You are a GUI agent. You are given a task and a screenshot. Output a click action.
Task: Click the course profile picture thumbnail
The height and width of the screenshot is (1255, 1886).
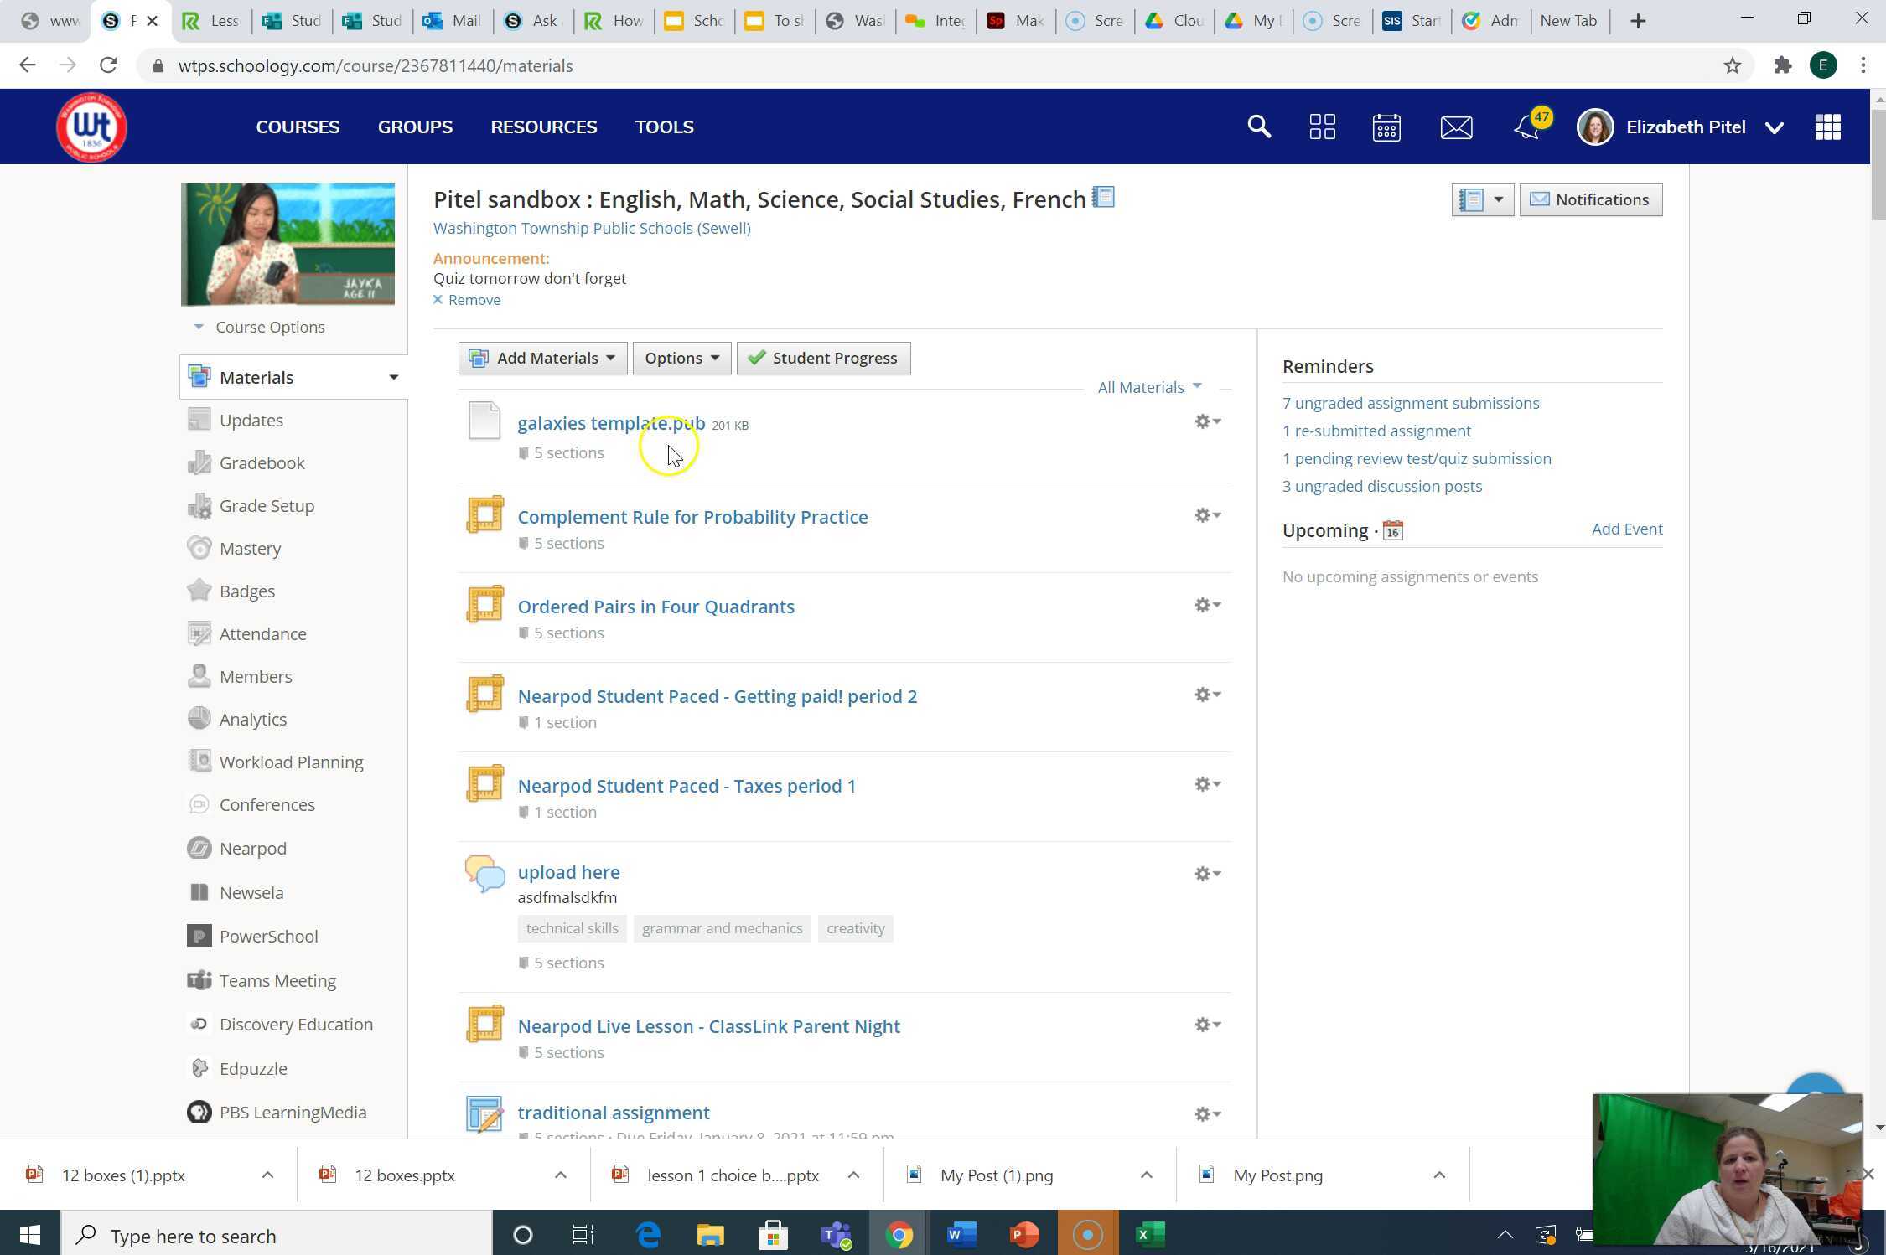288,245
